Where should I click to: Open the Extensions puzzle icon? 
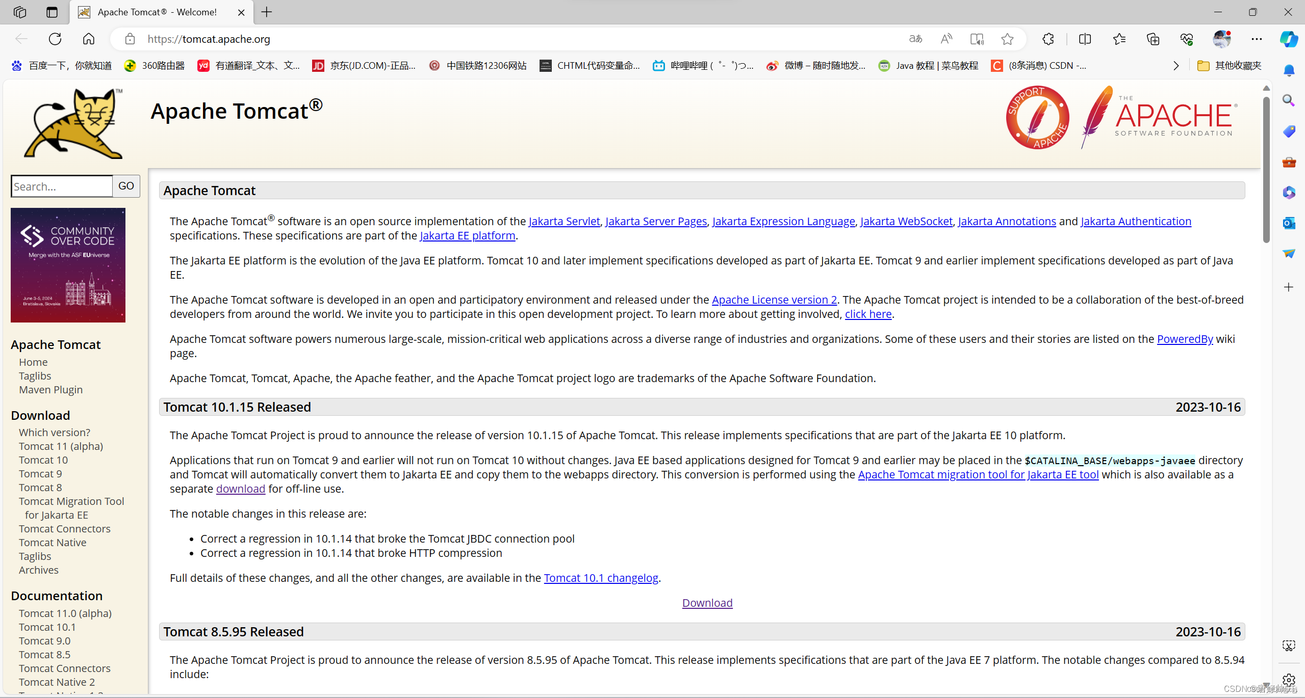pos(1048,39)
